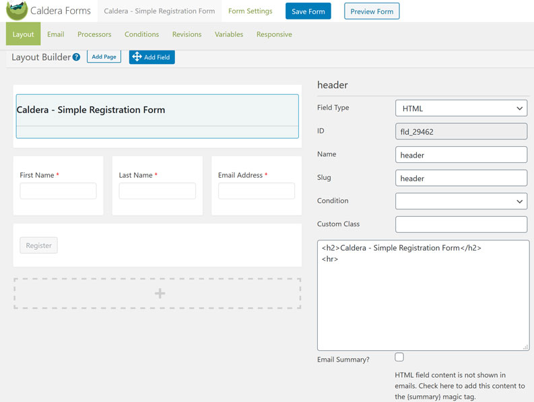Click the Email Summary? label

click(343, 360)
